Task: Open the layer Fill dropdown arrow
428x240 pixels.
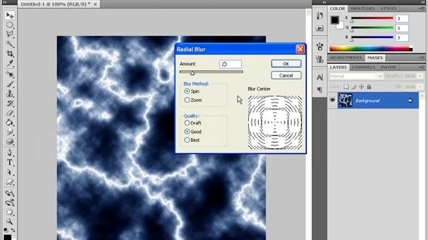Action: [421, 87]
